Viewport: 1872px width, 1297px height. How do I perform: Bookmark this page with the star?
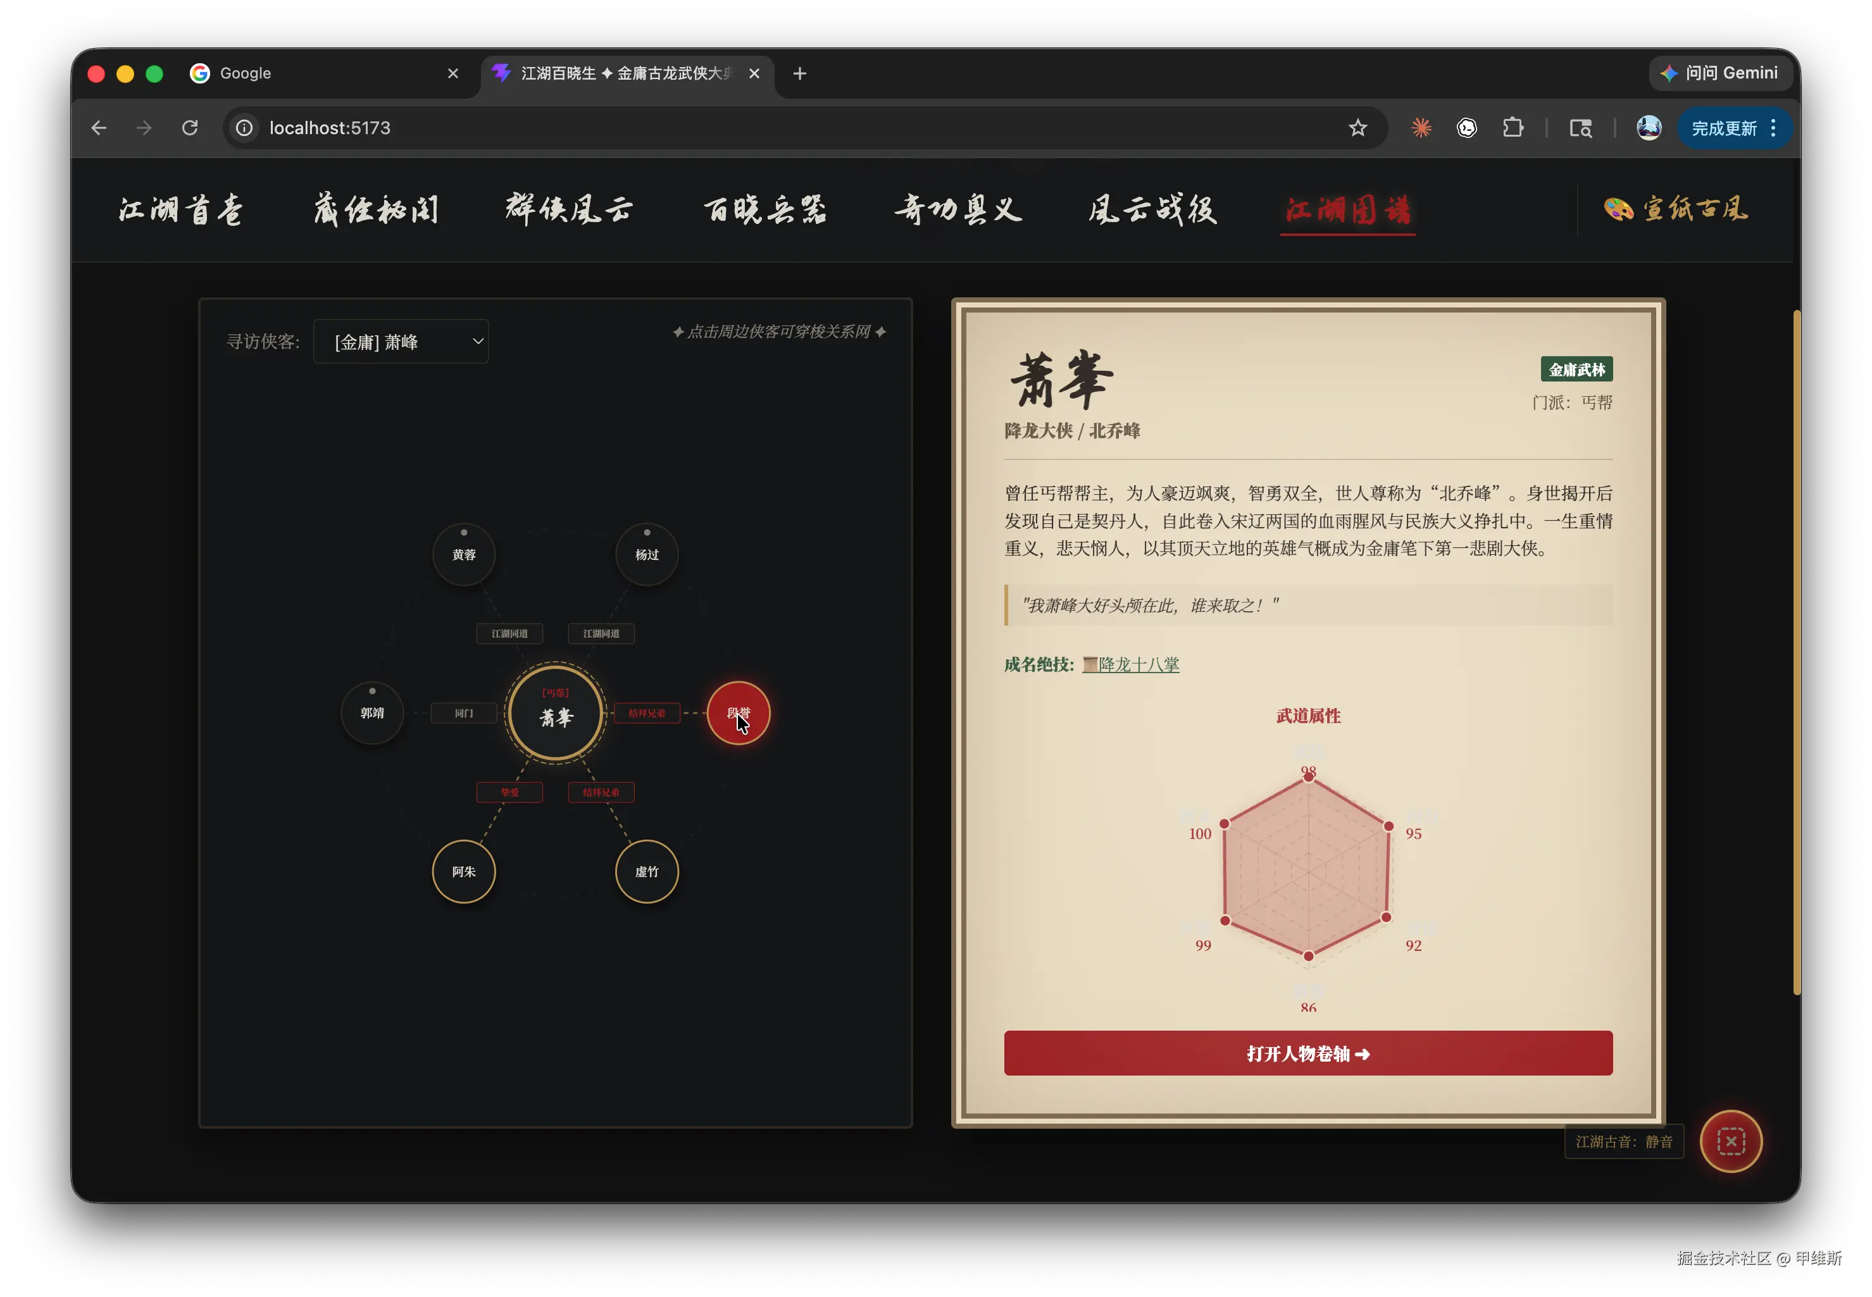1357,128
